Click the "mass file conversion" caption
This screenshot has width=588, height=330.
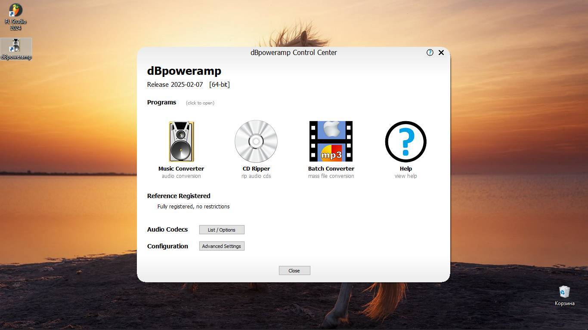click(331, 176)
